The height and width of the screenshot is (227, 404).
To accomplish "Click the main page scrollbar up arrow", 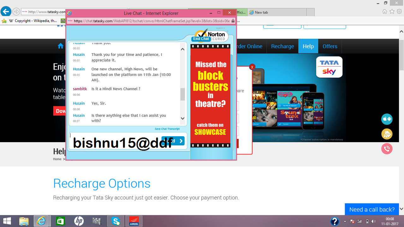I will (x=401, y=32).
